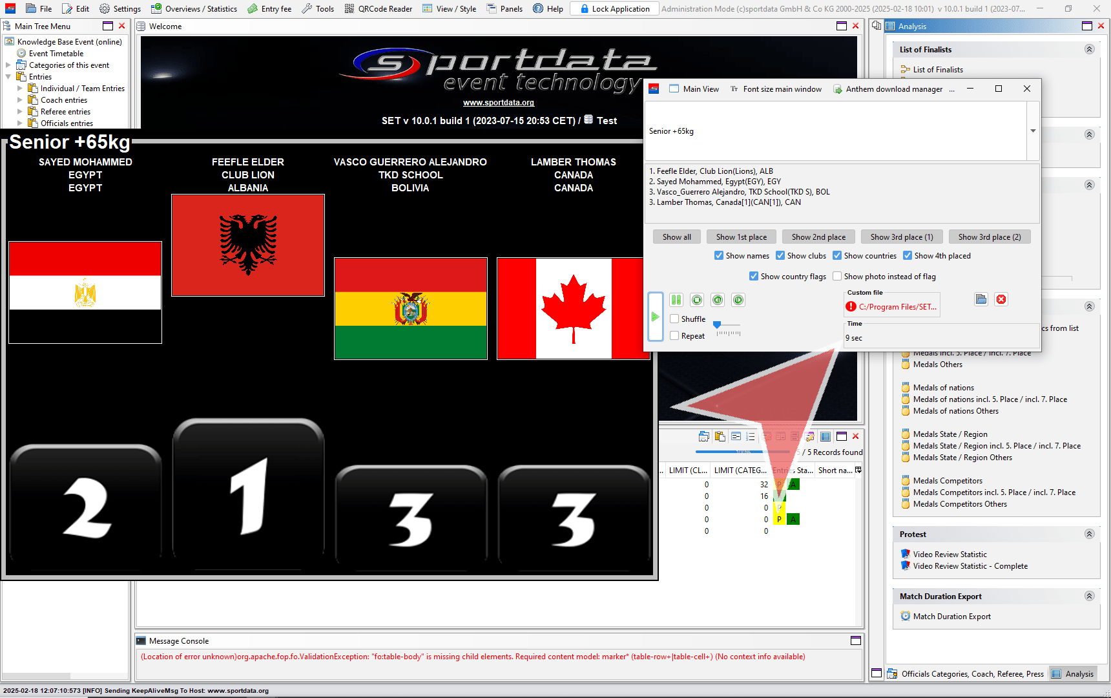Collapse the Protest section
Screen dimensions: 1111x698
pyautogui.click(x=1089, y=534)
